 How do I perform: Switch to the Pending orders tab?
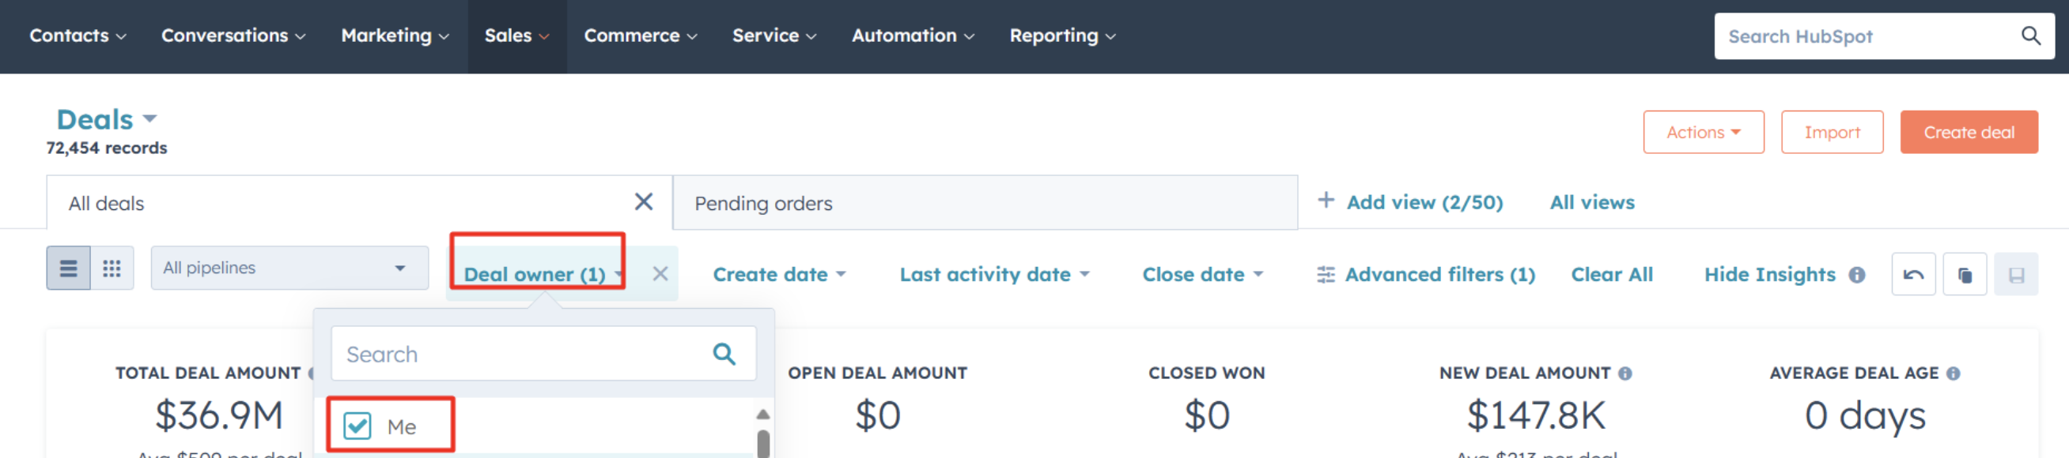click(985, 203)
